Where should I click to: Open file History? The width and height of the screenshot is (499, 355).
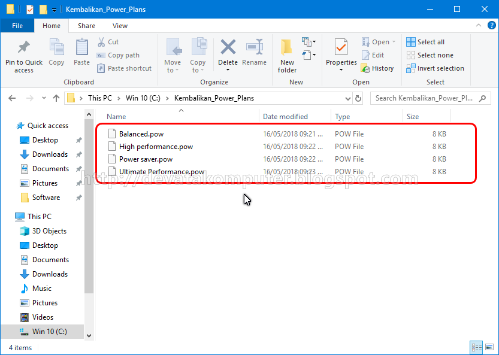(x=377, y=68)
